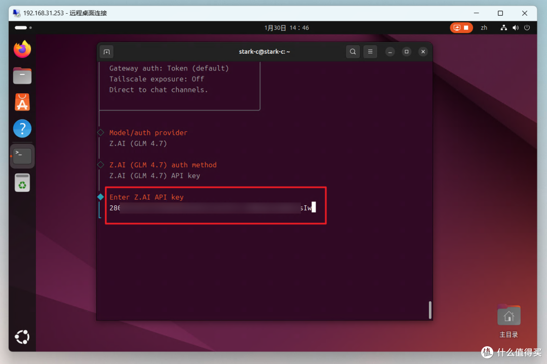Click the power icon in top bar

(x=527, y=27)
